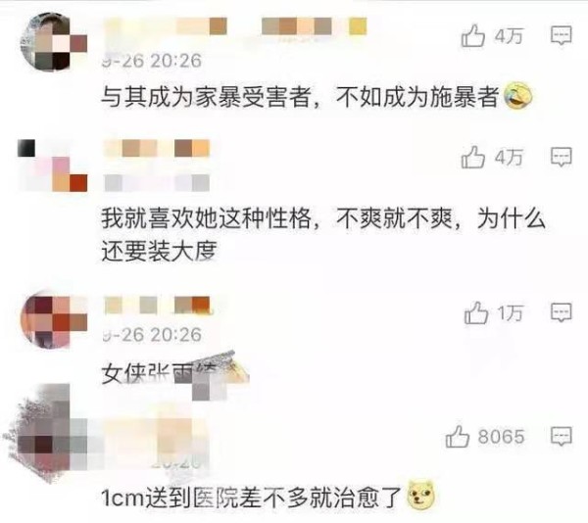Tap the comment 1cm送到医院差不多就治愈了
Viewport: 588px width, 523px height.
tap(252, 498)
